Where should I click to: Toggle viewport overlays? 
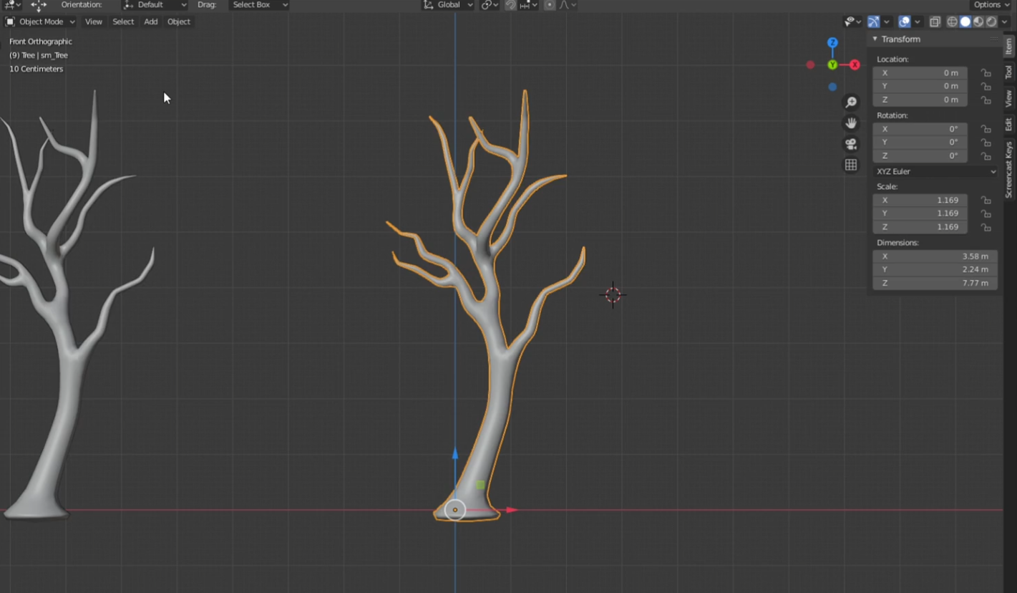point(904,21)
